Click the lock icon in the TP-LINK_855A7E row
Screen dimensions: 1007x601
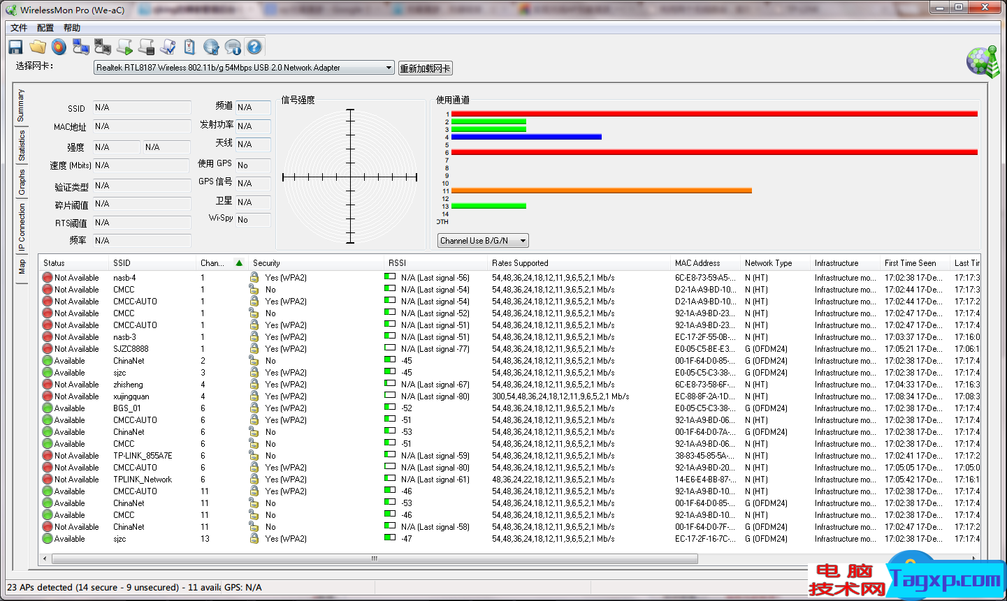254,456
